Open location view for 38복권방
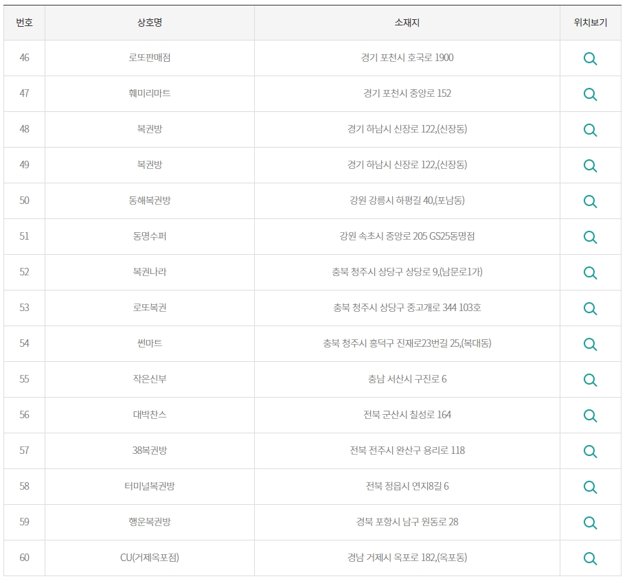627x581 pixels. (x=590, y=451)
